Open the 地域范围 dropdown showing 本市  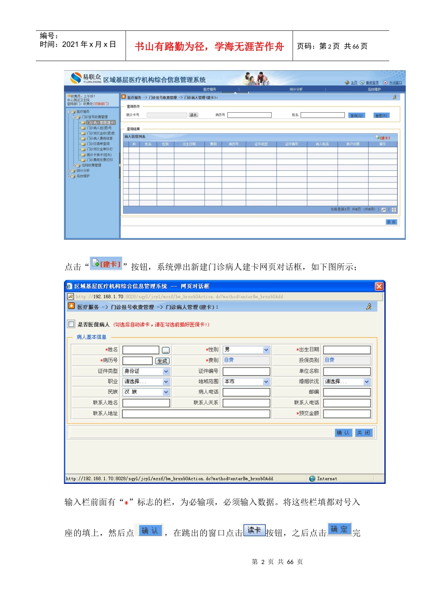266,381
